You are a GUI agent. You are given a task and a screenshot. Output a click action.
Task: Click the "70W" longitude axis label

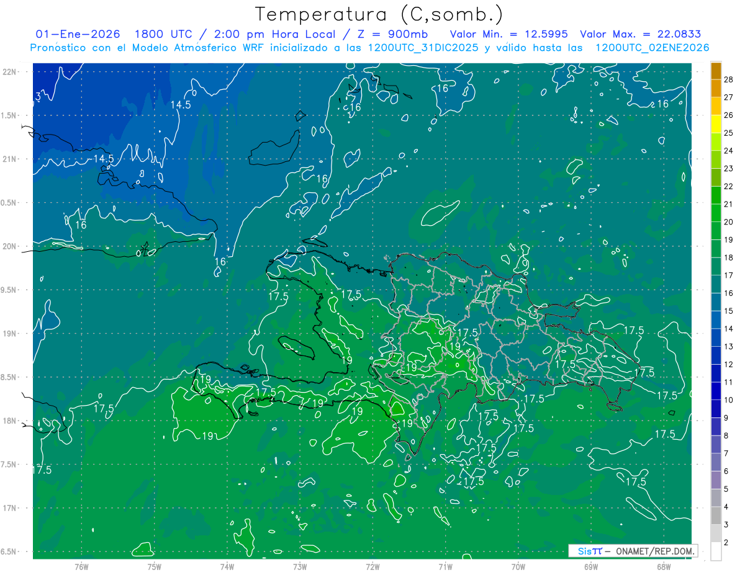pyautogui.click(x=518, y=567)
